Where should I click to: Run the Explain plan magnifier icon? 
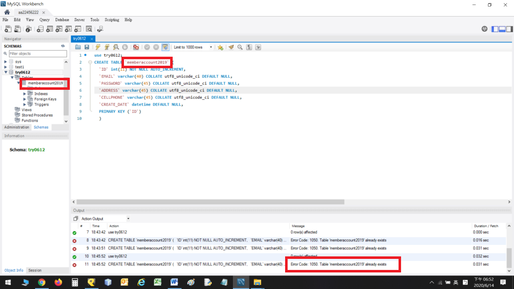(116, 47)
